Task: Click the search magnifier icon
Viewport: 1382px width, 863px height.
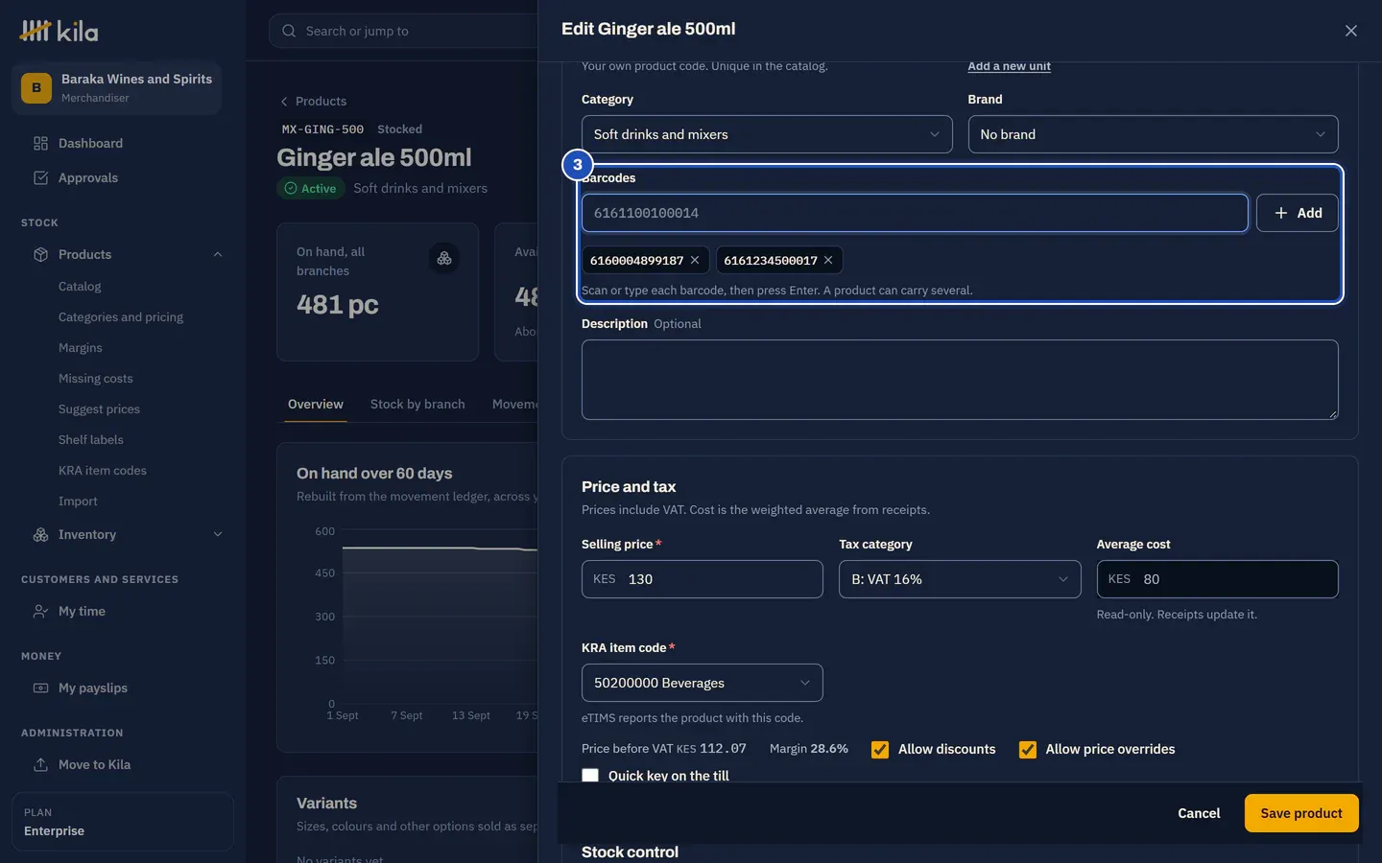Action: click(x=289, y=31)
